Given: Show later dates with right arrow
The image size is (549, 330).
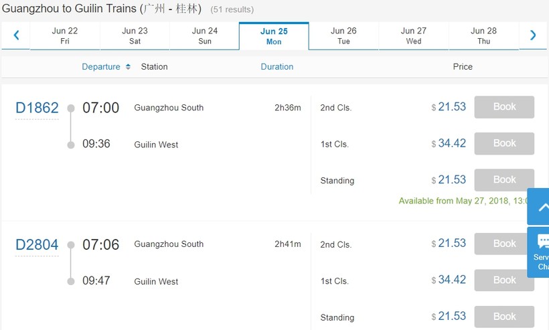Looking at the screenshot, I should coord(533,35).
